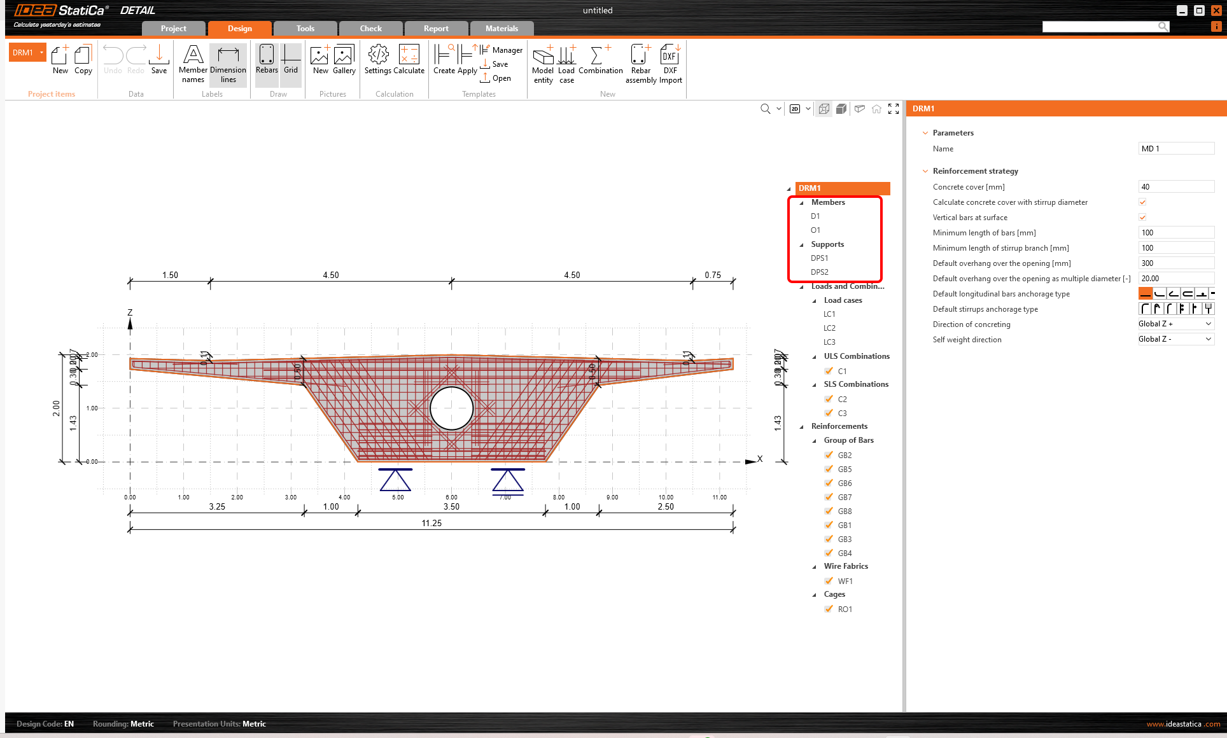Uncheck Calculate concrete cover with stirrup diameter

pyautogui.click(x=1142, y=202)
